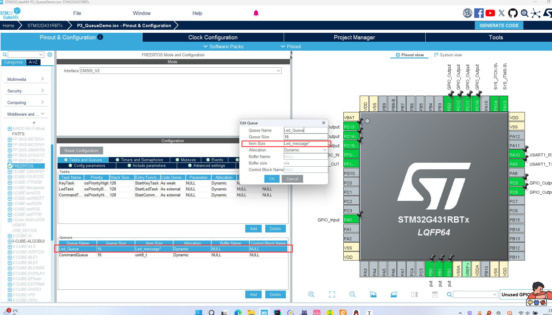Cancel the Edit Queue dialog

(x=292, y=179)
